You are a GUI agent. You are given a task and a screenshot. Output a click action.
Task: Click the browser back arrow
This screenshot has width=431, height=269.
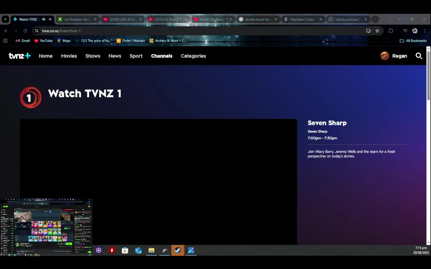click(x=6, y=31)
